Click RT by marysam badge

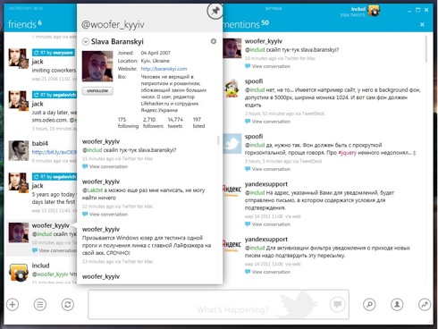pyautogui.click(x=54, y=53)
